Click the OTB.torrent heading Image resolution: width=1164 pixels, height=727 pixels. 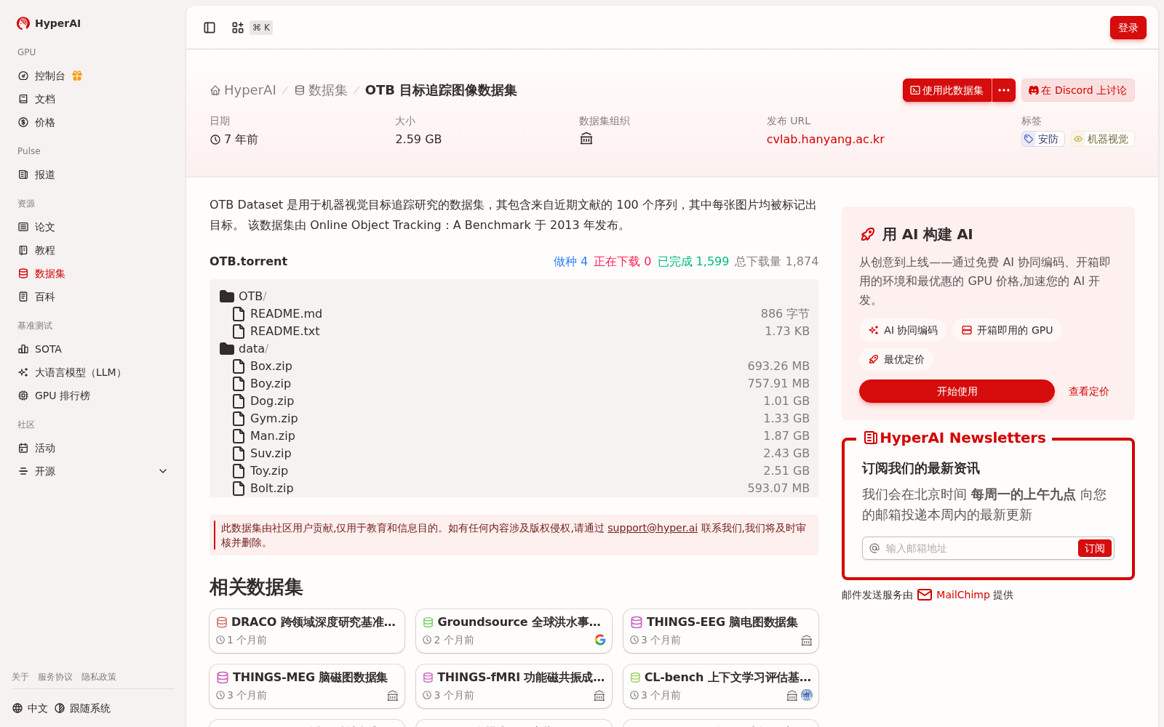click(249, 261)
